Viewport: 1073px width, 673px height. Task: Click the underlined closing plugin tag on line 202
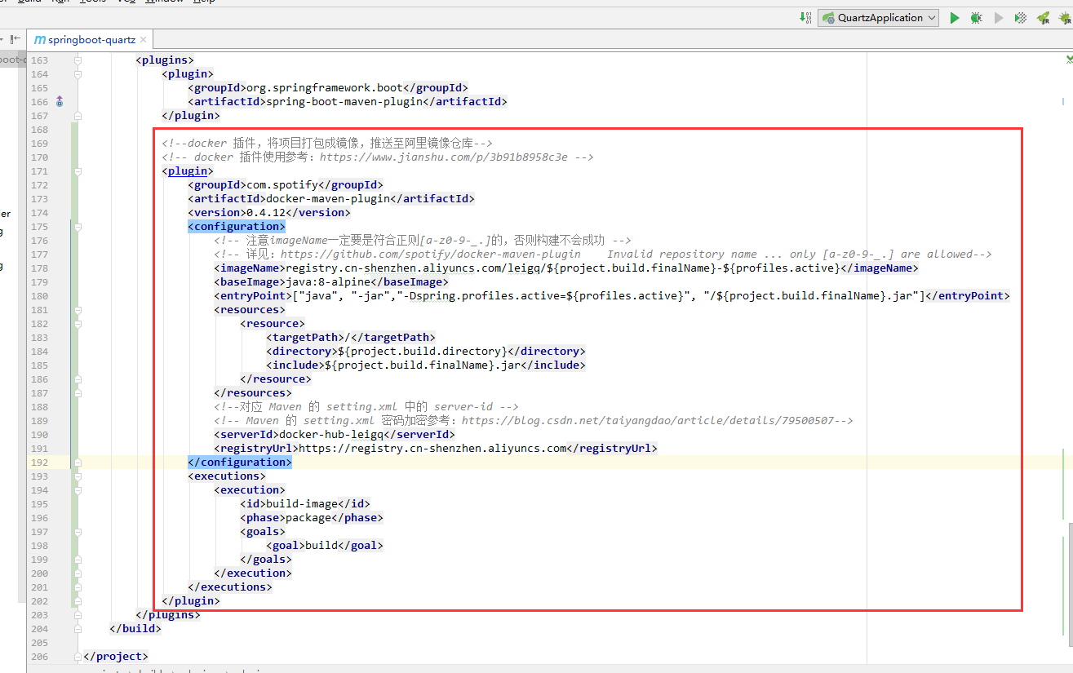tap(191, 601)
